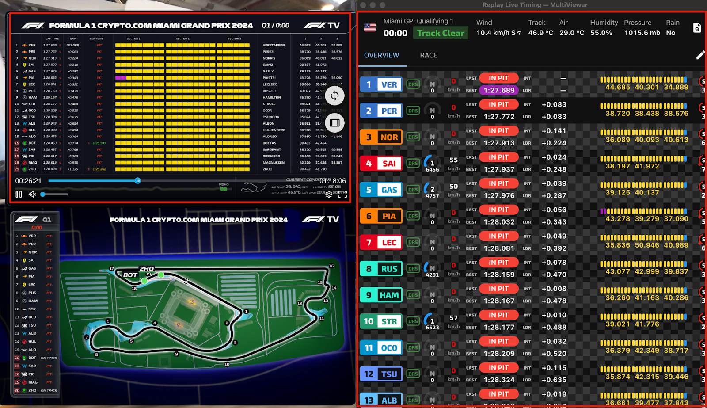Click gear gauge in GAS row
This screenshot has width=707, height=408.
(432, 190)
